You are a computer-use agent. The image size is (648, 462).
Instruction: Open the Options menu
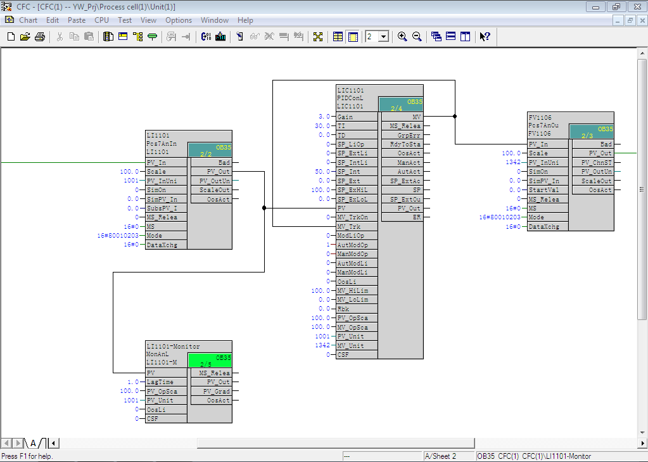coord(179,20)
